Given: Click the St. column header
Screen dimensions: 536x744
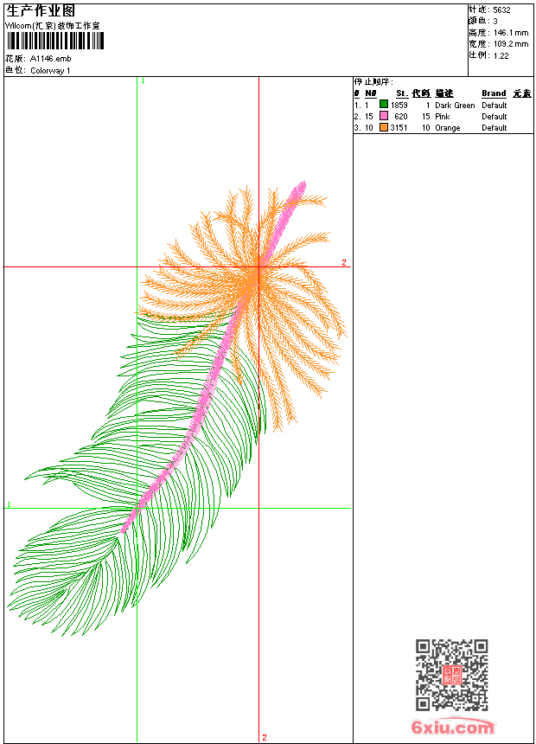Looking at the screenshot, I should point(401,93).
